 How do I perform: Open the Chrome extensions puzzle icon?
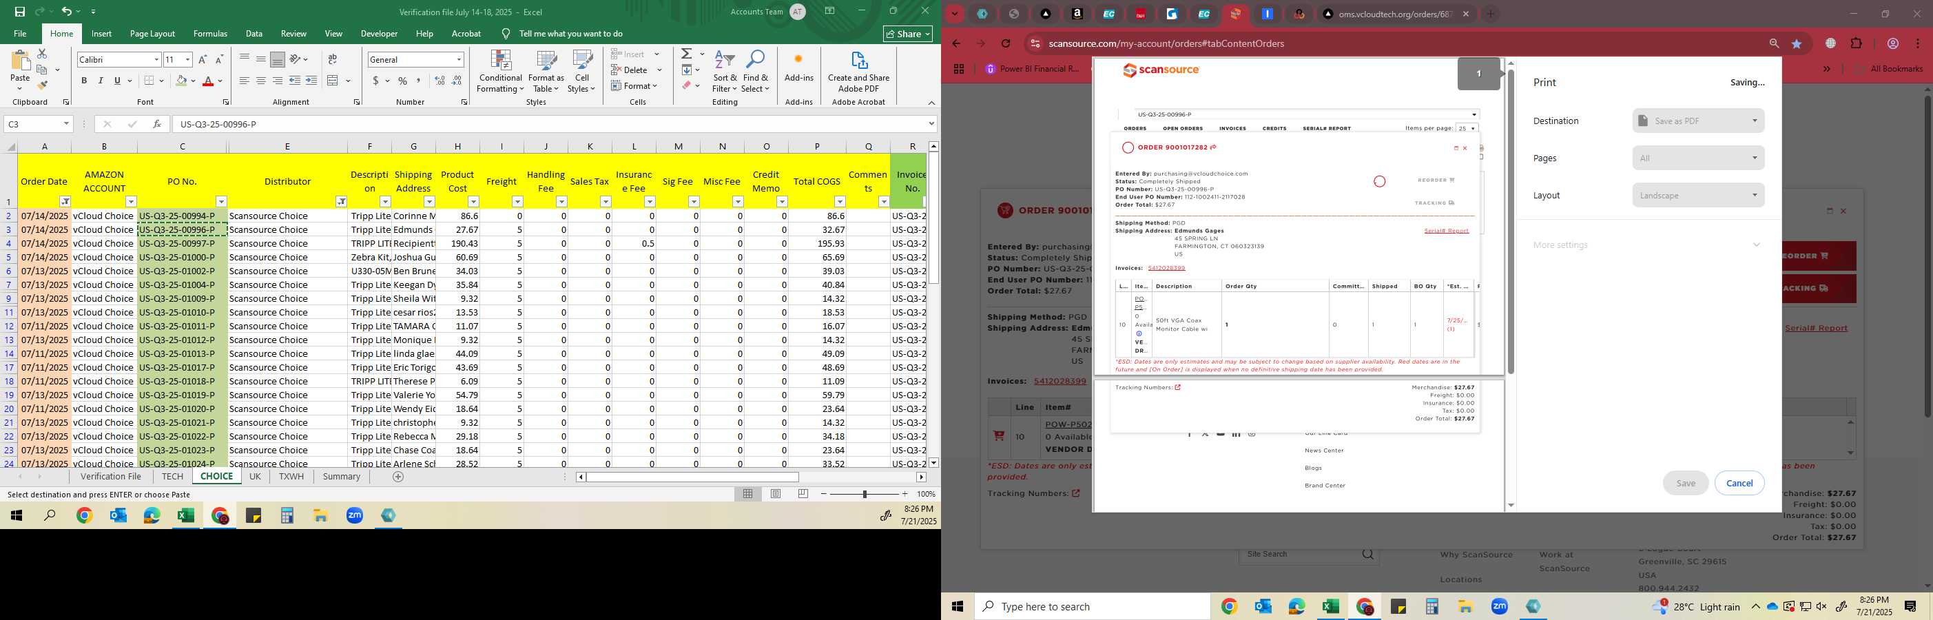point(1856,43)
